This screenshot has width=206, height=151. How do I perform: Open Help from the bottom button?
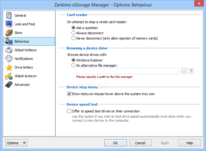190,143
